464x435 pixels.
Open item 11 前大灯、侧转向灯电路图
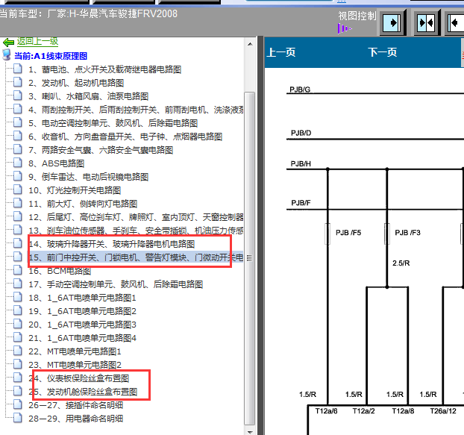(x=83, y=204)
